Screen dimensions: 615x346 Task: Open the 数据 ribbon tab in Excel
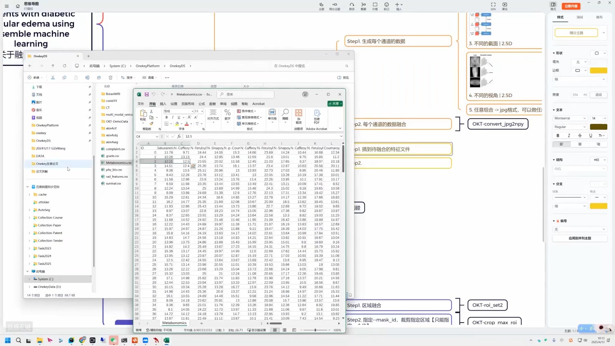[212, 104]
